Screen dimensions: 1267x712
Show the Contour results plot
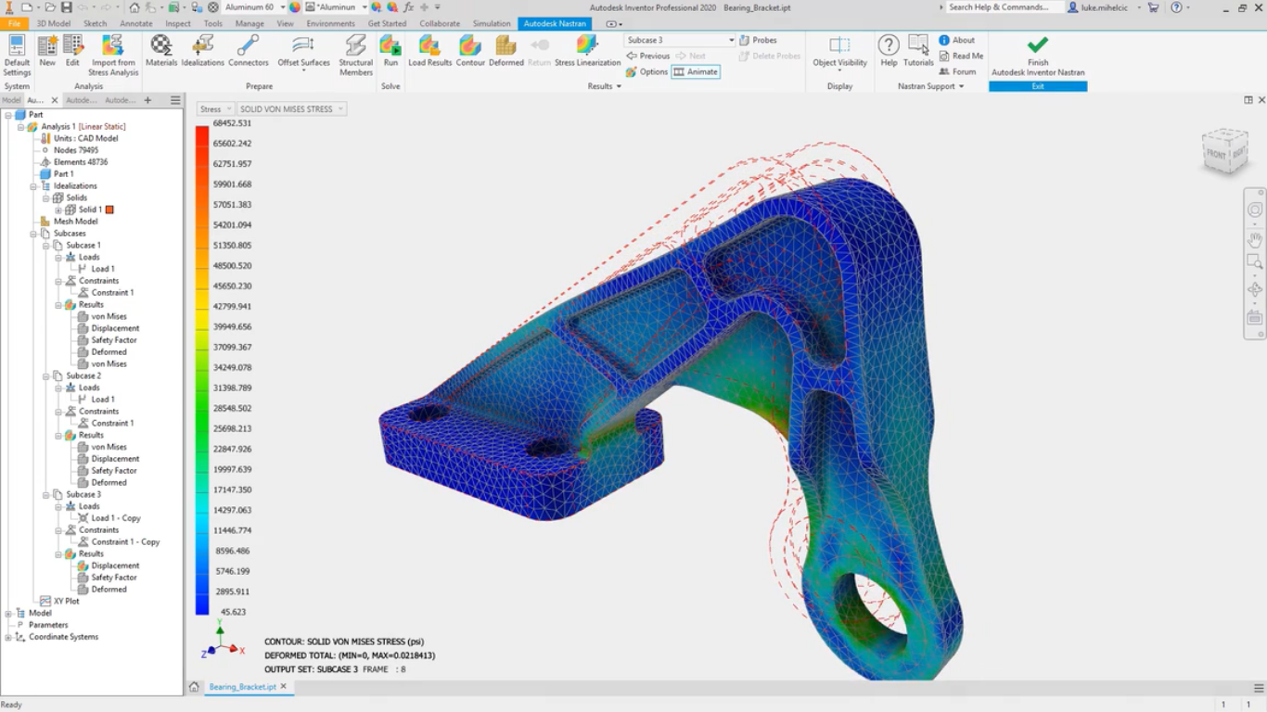(470, 51)
